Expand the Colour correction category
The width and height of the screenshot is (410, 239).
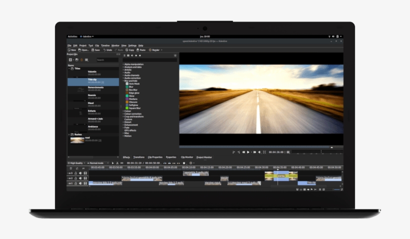pyautogui.click(x=123, y=114)
